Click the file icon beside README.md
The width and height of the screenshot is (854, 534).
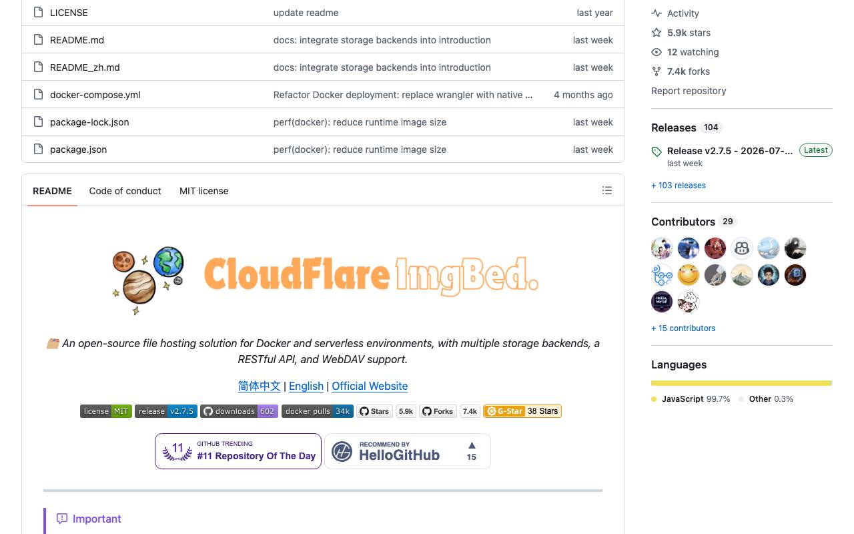click(x=38, y=40)
